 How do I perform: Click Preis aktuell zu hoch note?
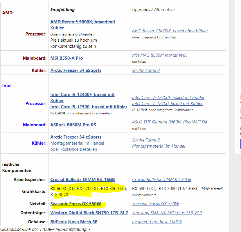coord(74,43)
